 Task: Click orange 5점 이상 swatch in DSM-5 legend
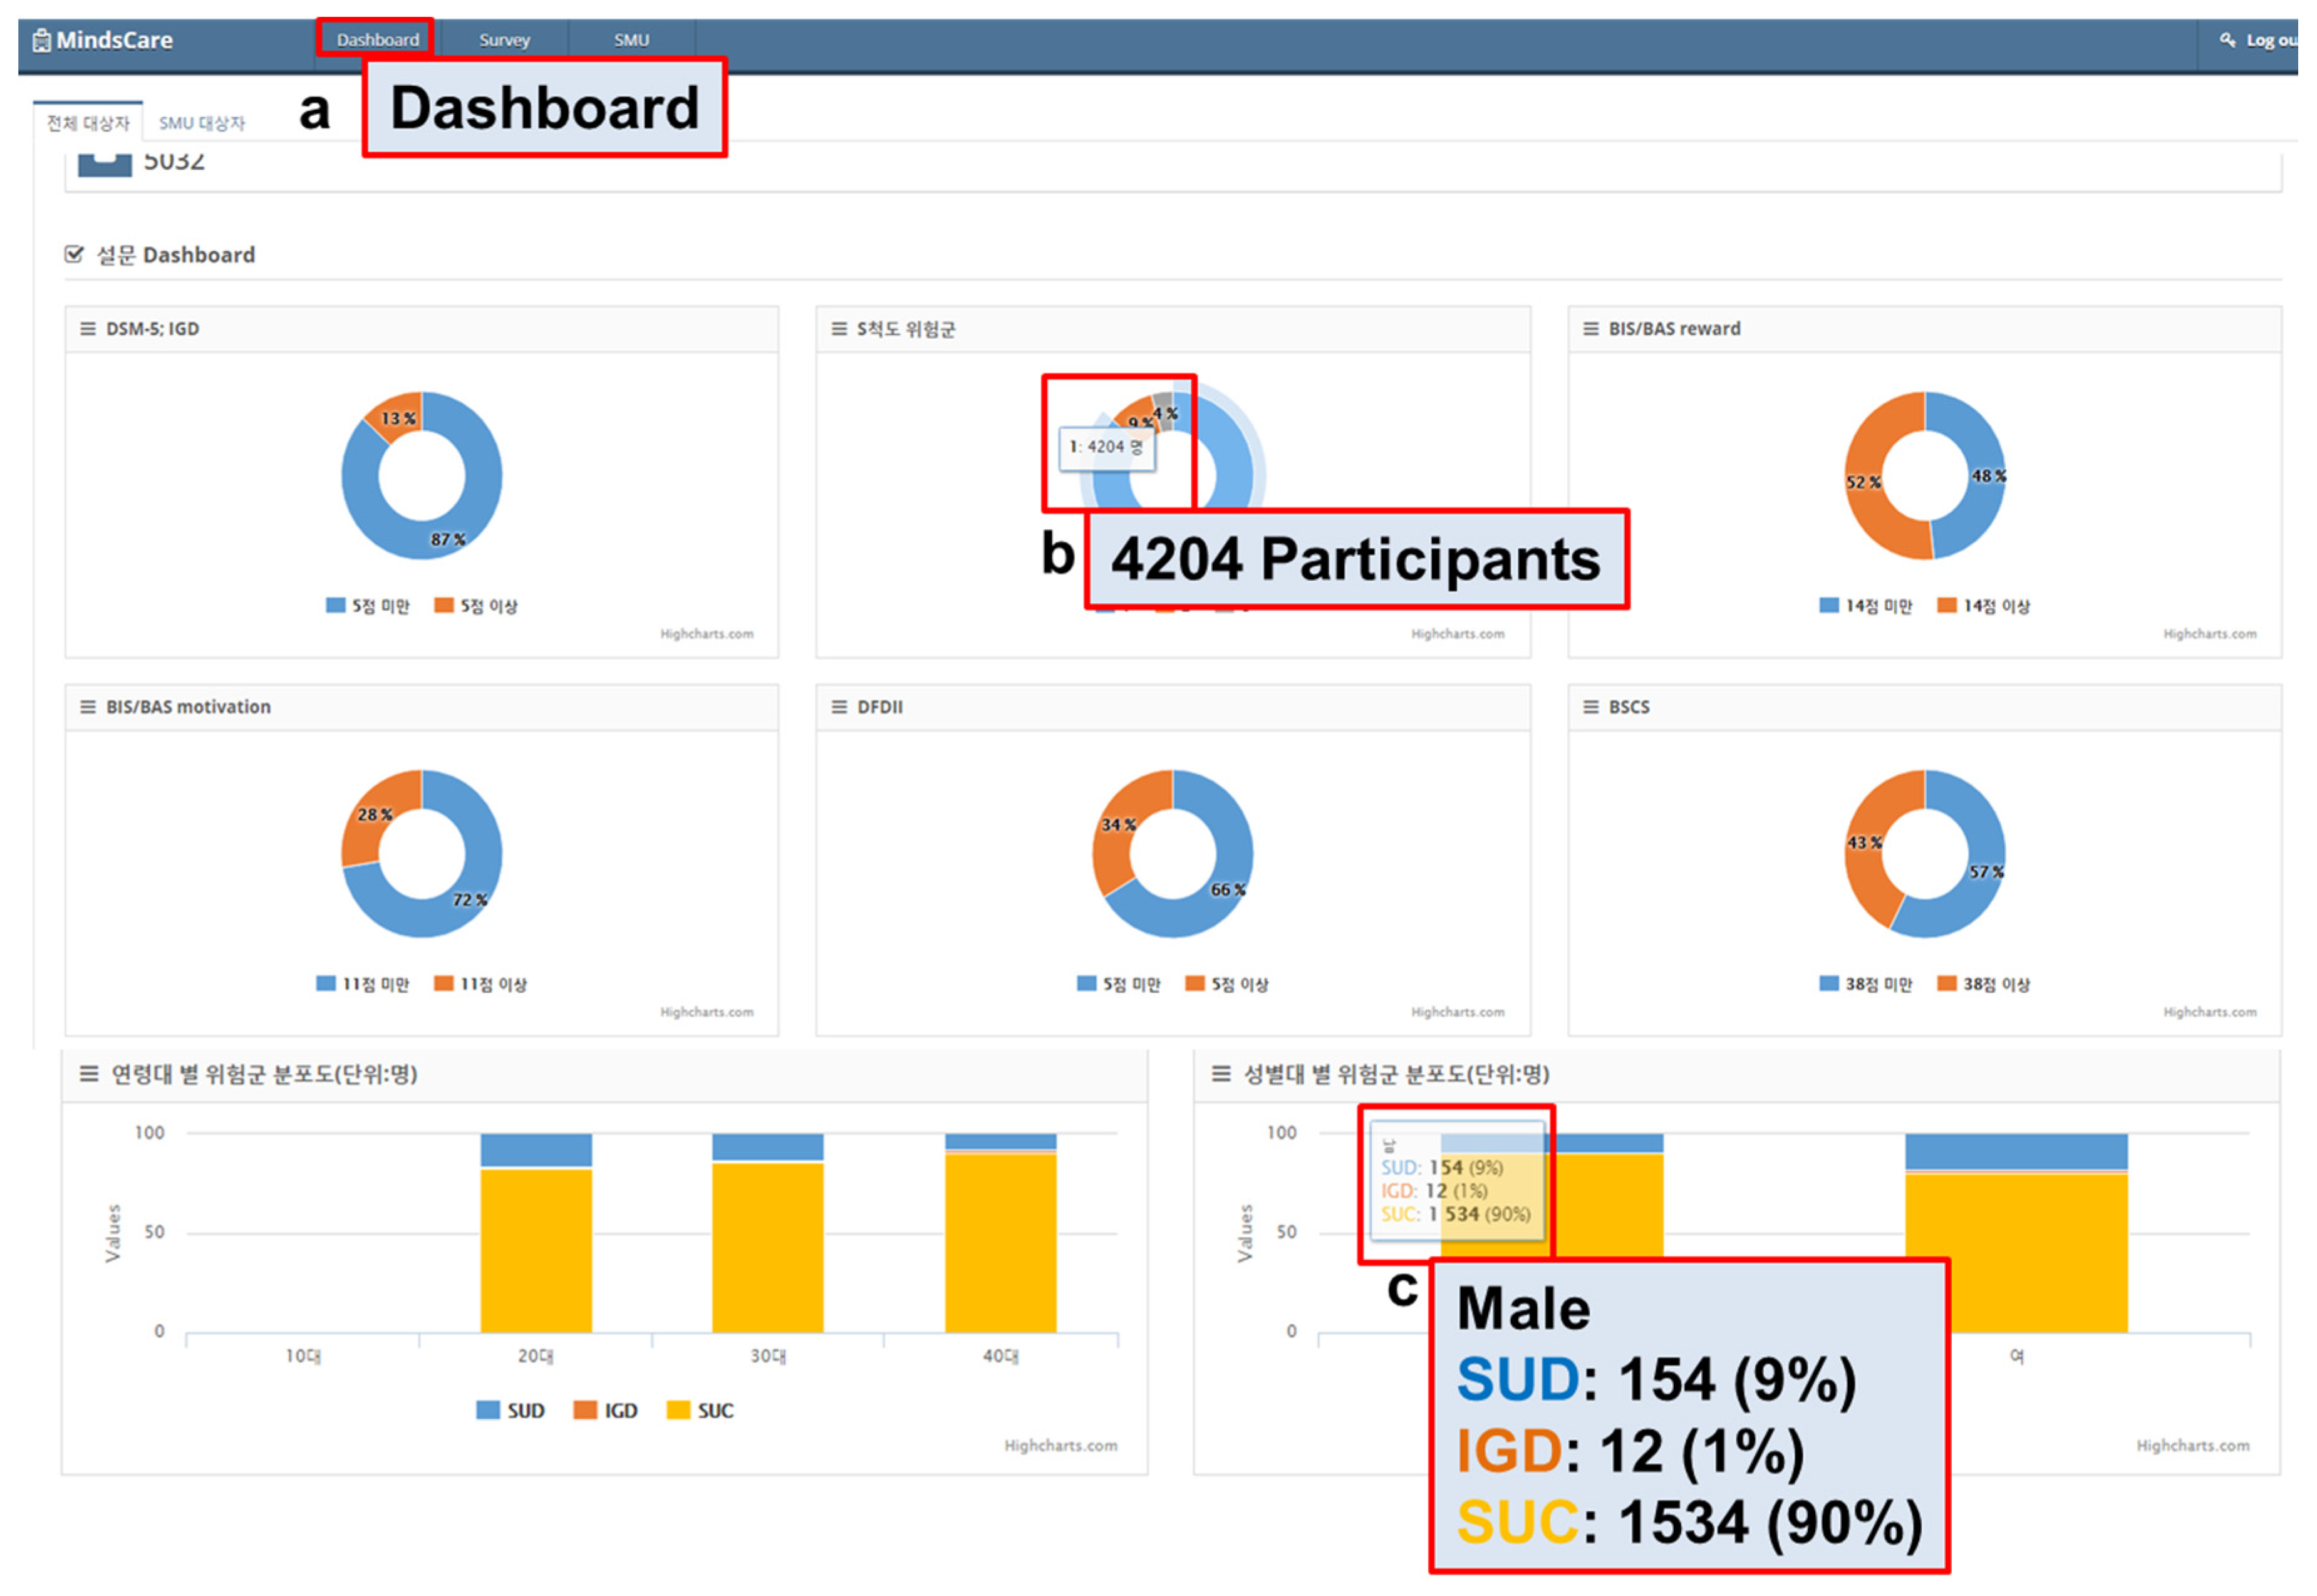(x=444, y=606)
